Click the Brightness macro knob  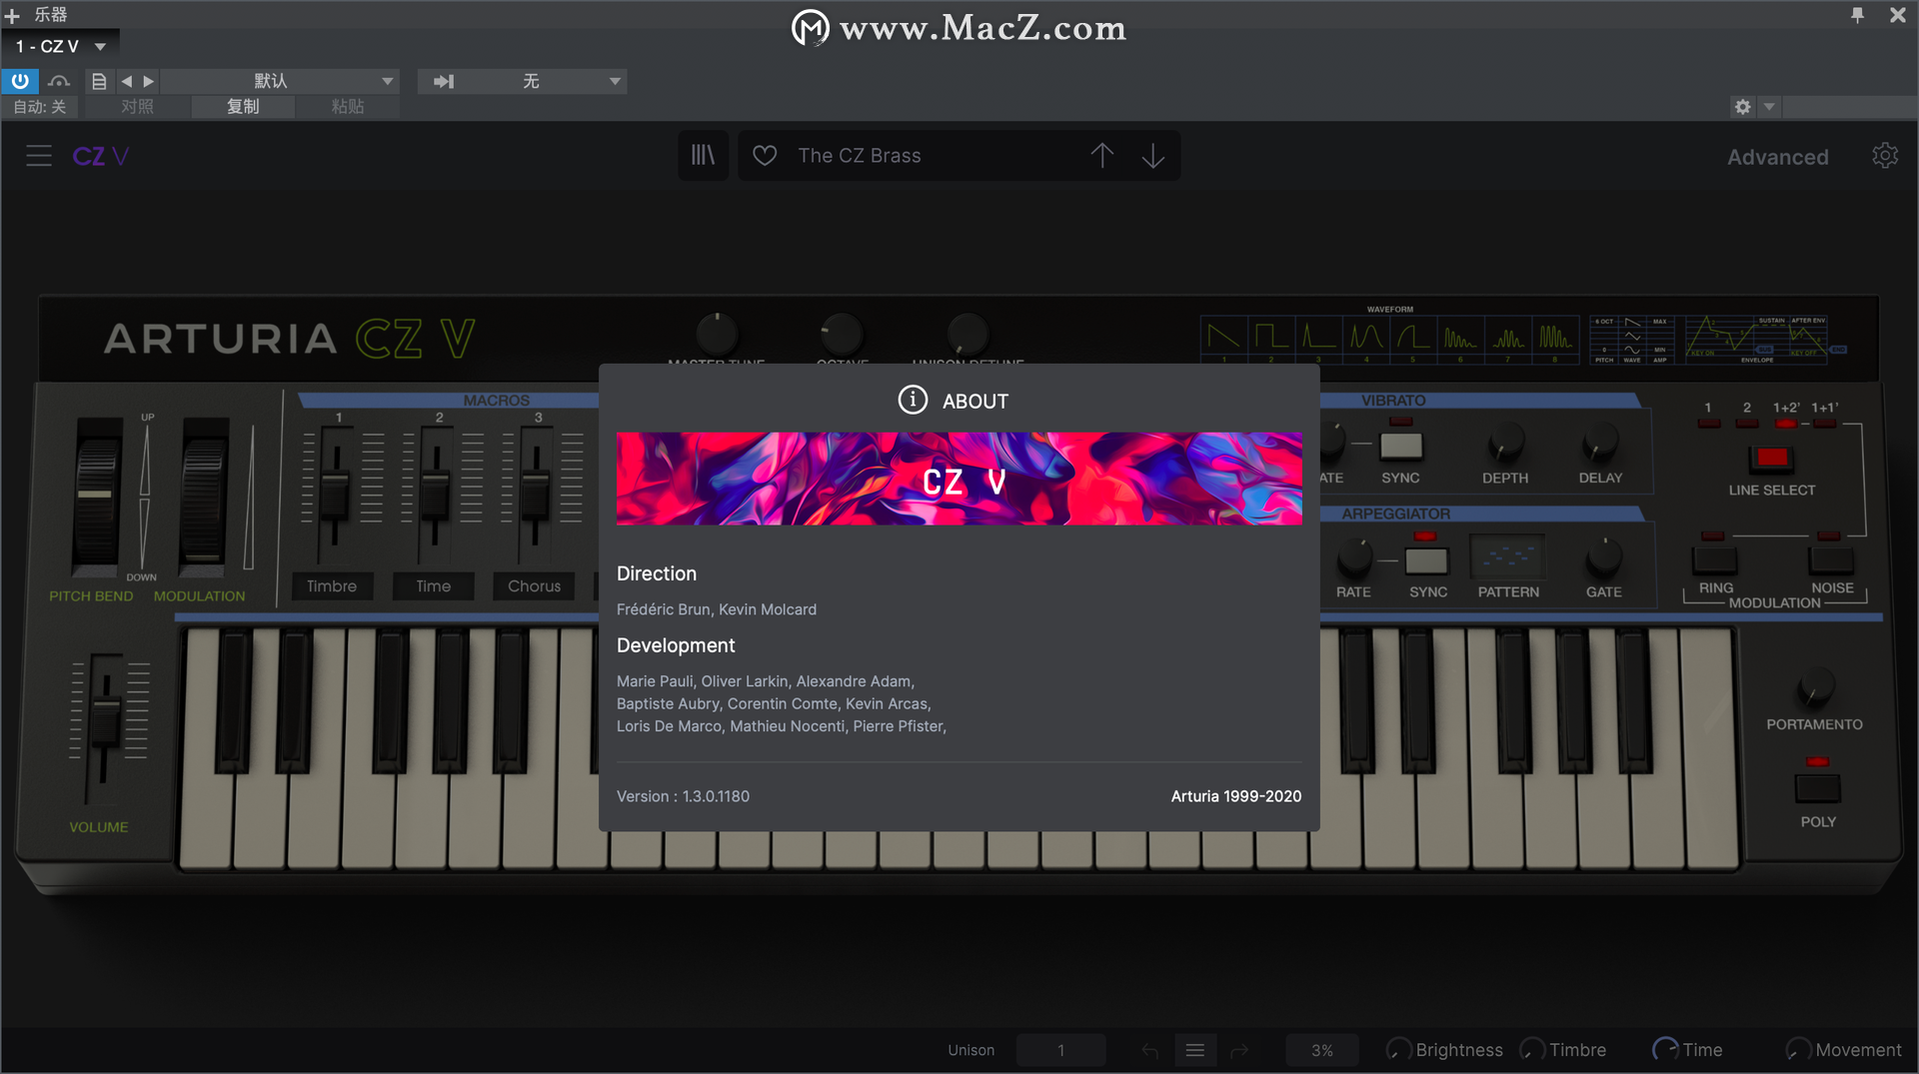(1399, 1049)
